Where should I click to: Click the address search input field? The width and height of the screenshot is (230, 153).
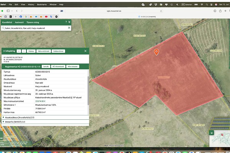(34, 28)
